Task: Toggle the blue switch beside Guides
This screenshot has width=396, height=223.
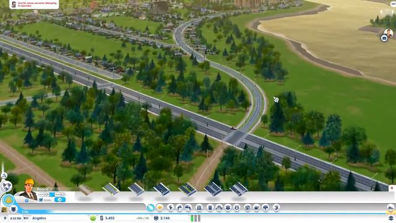Action: 60,199
